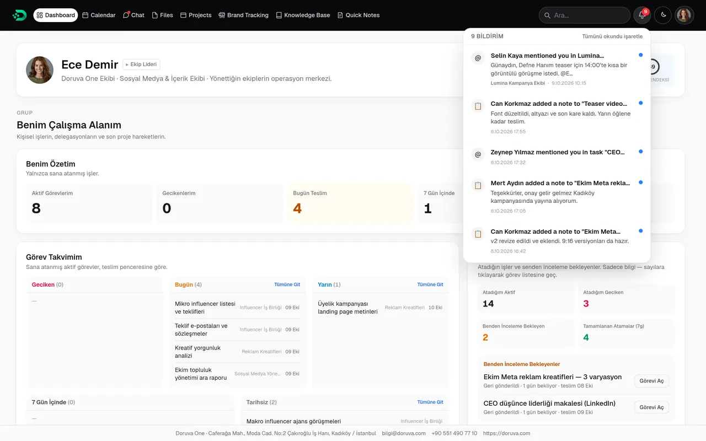Screen dimensions: 706x441
Task: Toggle dark mode moon icon
Action: [663, 15]
